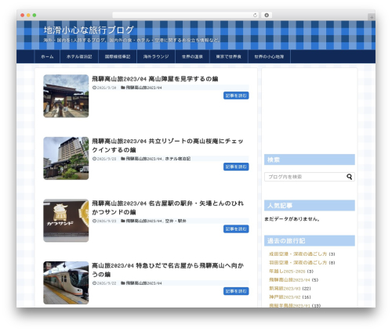Click the download icon beside the address bar
392x331 pixels.
[267, 15]
